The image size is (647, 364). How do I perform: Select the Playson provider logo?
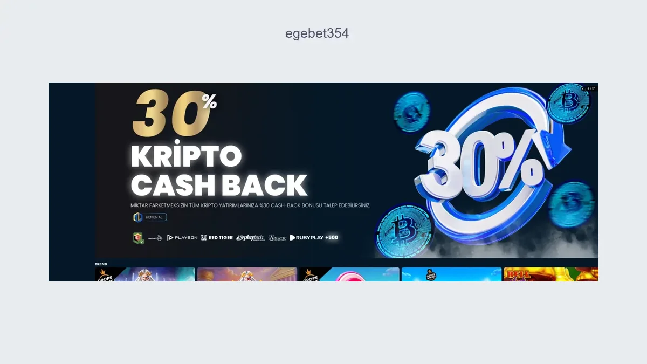click(x=182, y=238)
